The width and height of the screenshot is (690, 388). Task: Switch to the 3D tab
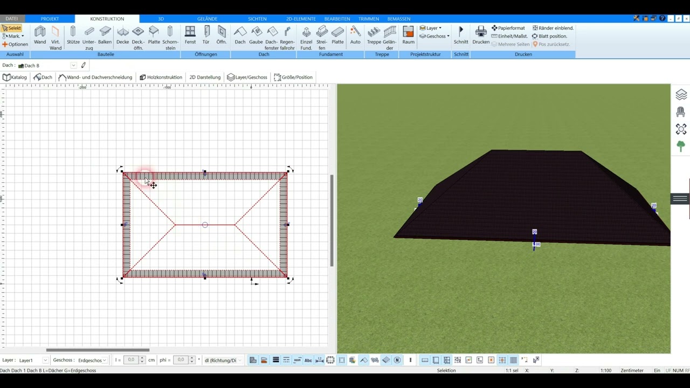point(161,19)
